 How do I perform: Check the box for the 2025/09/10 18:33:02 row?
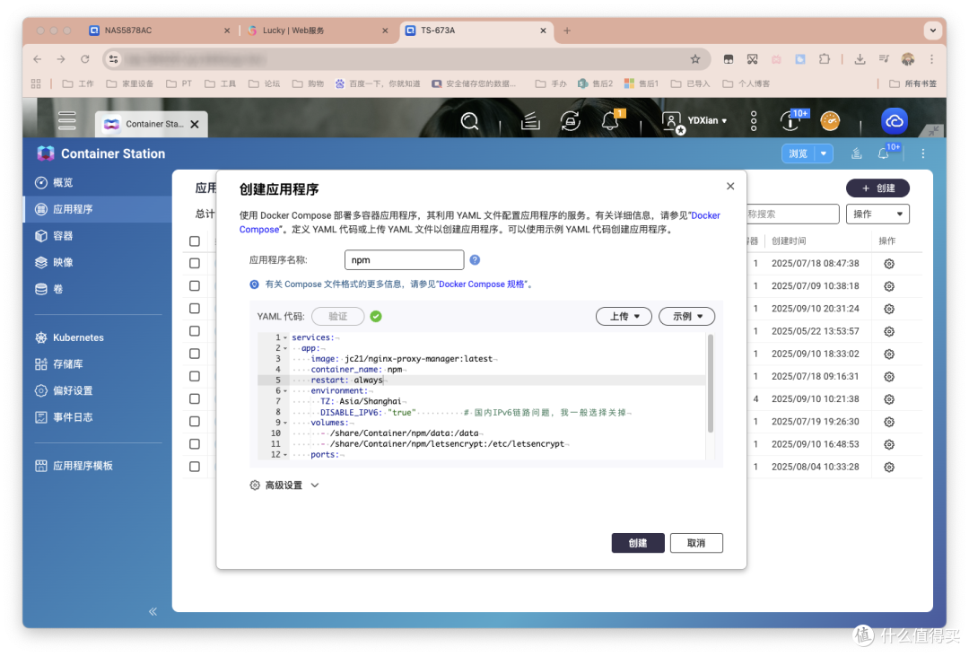pyautogui.click(x=195, y=354)
